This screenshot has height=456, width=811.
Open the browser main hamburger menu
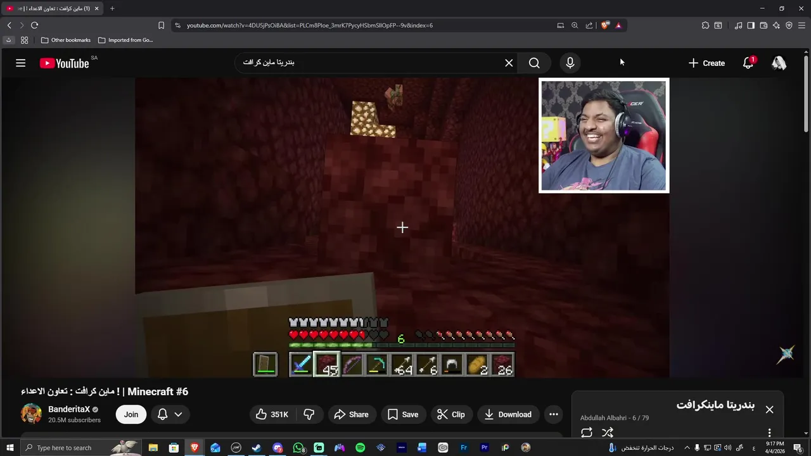[801, 25]
